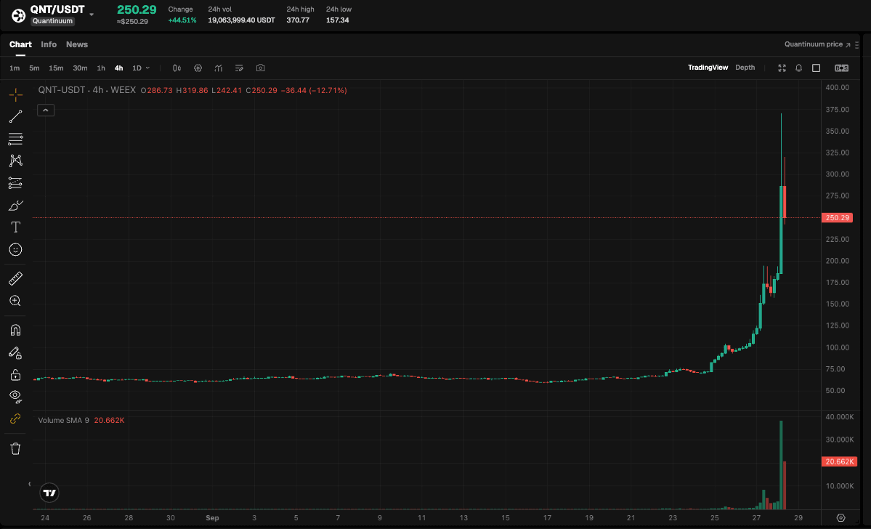Open the Fibonacci retracement tools
The image size is (871, 529).
(15, 138)
